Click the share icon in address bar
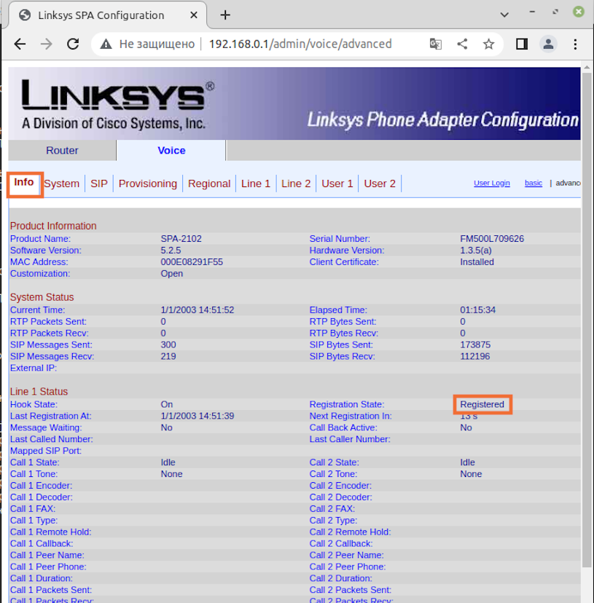Screen dimensions: 594x603 coord(462,44)
